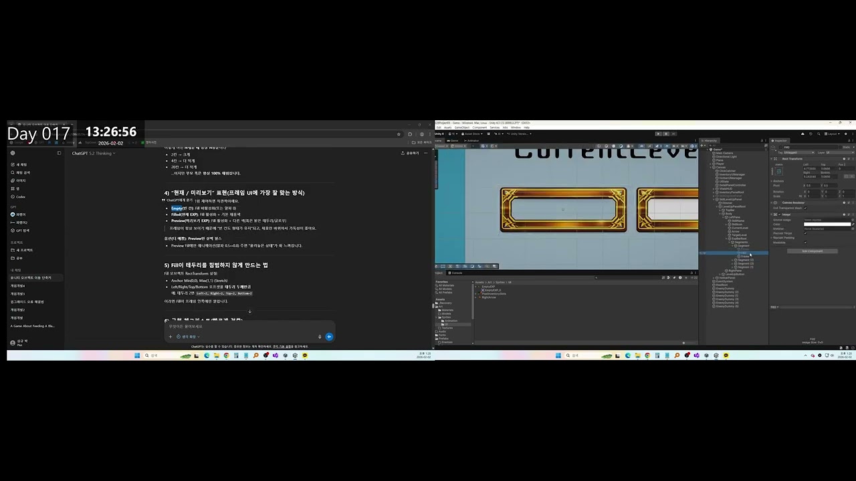Click the ChatGPT attach (+) button
Viewport: 856px width, 481px height.
[170, 336]
